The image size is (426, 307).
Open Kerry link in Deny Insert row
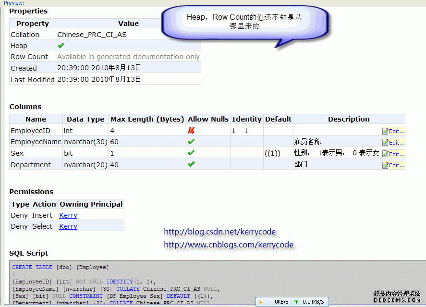(x=68, y=215)
